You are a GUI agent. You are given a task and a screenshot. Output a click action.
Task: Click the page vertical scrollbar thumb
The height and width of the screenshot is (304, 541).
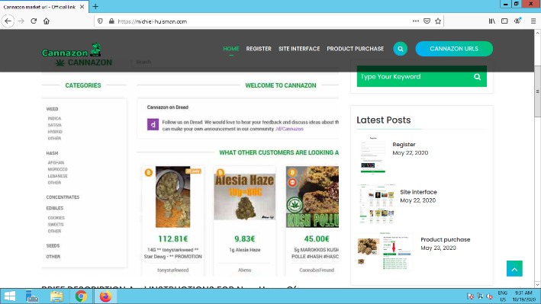537,91
